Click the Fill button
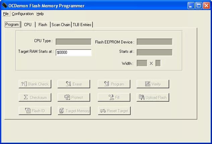Screen dimensions: 212x144 (114, 97)
